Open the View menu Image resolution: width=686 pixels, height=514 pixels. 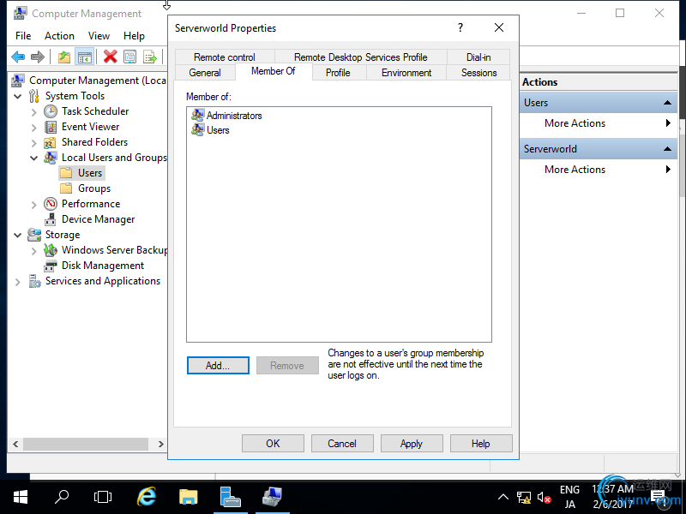click(99, 36)
